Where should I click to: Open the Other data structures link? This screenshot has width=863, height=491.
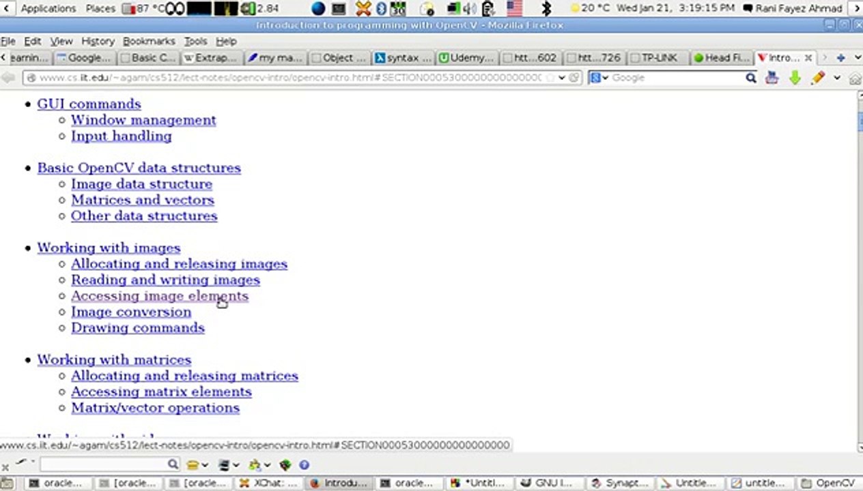click(x=144, y=215)
